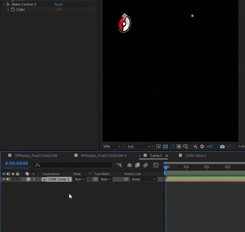Expand the Slider property twirl arrow

[x=8, y=10]
